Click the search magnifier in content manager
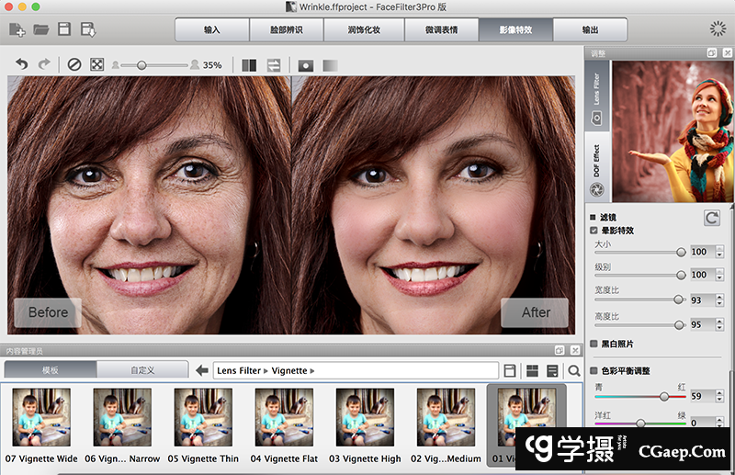The height and width of the screenshot is (475, 735). (x=574, y=370)
